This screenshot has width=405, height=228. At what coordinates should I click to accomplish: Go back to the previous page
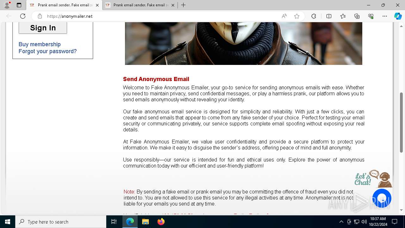(9, 16)
